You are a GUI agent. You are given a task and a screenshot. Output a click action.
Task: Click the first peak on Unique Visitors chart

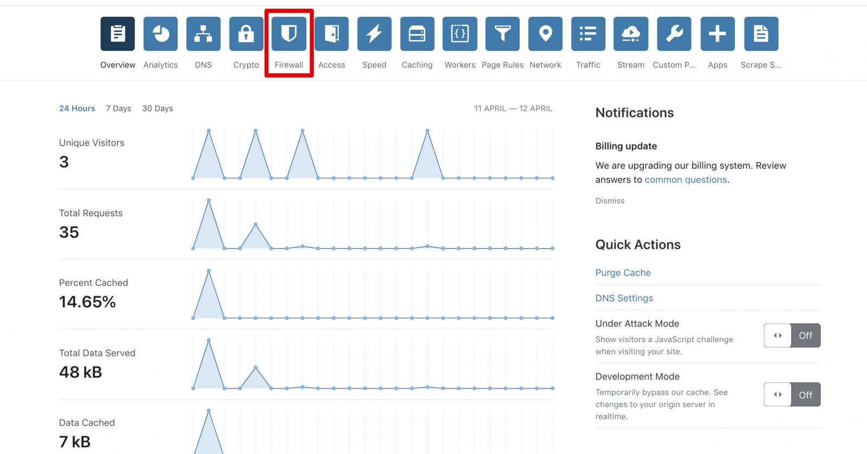coord(209,131)
